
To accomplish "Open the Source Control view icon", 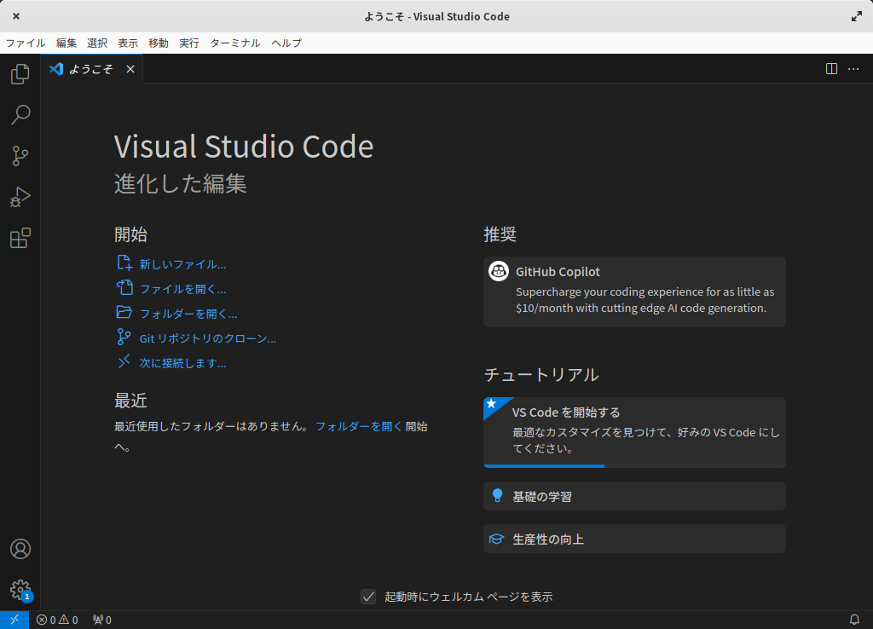I will point(20,156).
